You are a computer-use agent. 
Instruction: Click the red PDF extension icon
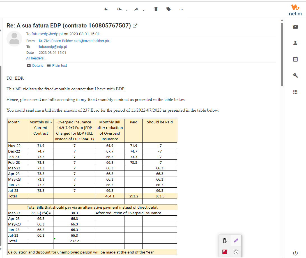tap(225, 252)
